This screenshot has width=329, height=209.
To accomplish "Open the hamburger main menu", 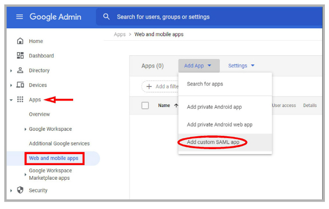I will (x=20, y=16).
